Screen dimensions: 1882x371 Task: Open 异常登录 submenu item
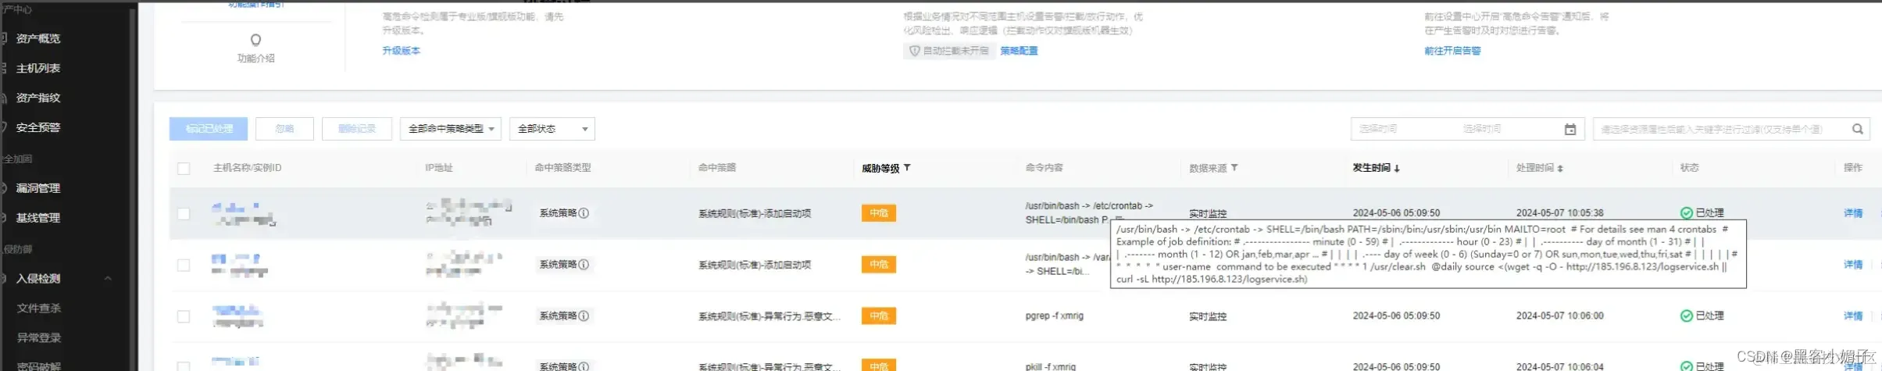39,338
